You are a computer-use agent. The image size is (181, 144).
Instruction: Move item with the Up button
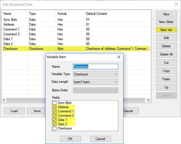pyautogui.click(x=166, y=87)
